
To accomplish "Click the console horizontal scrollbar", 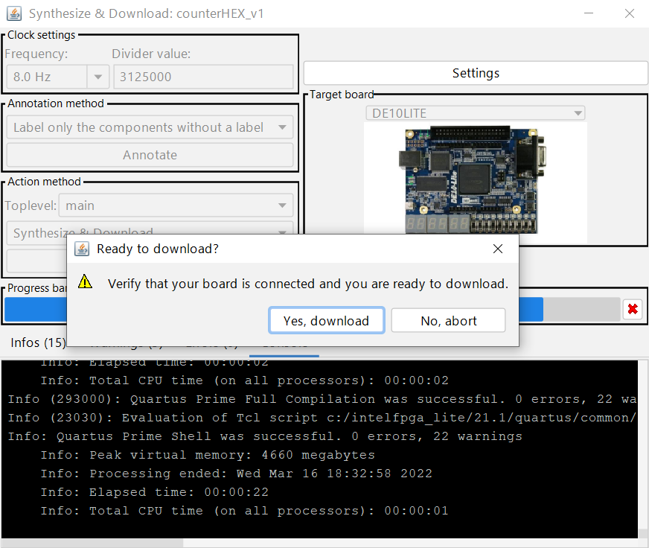I will (x=92, y=543).
